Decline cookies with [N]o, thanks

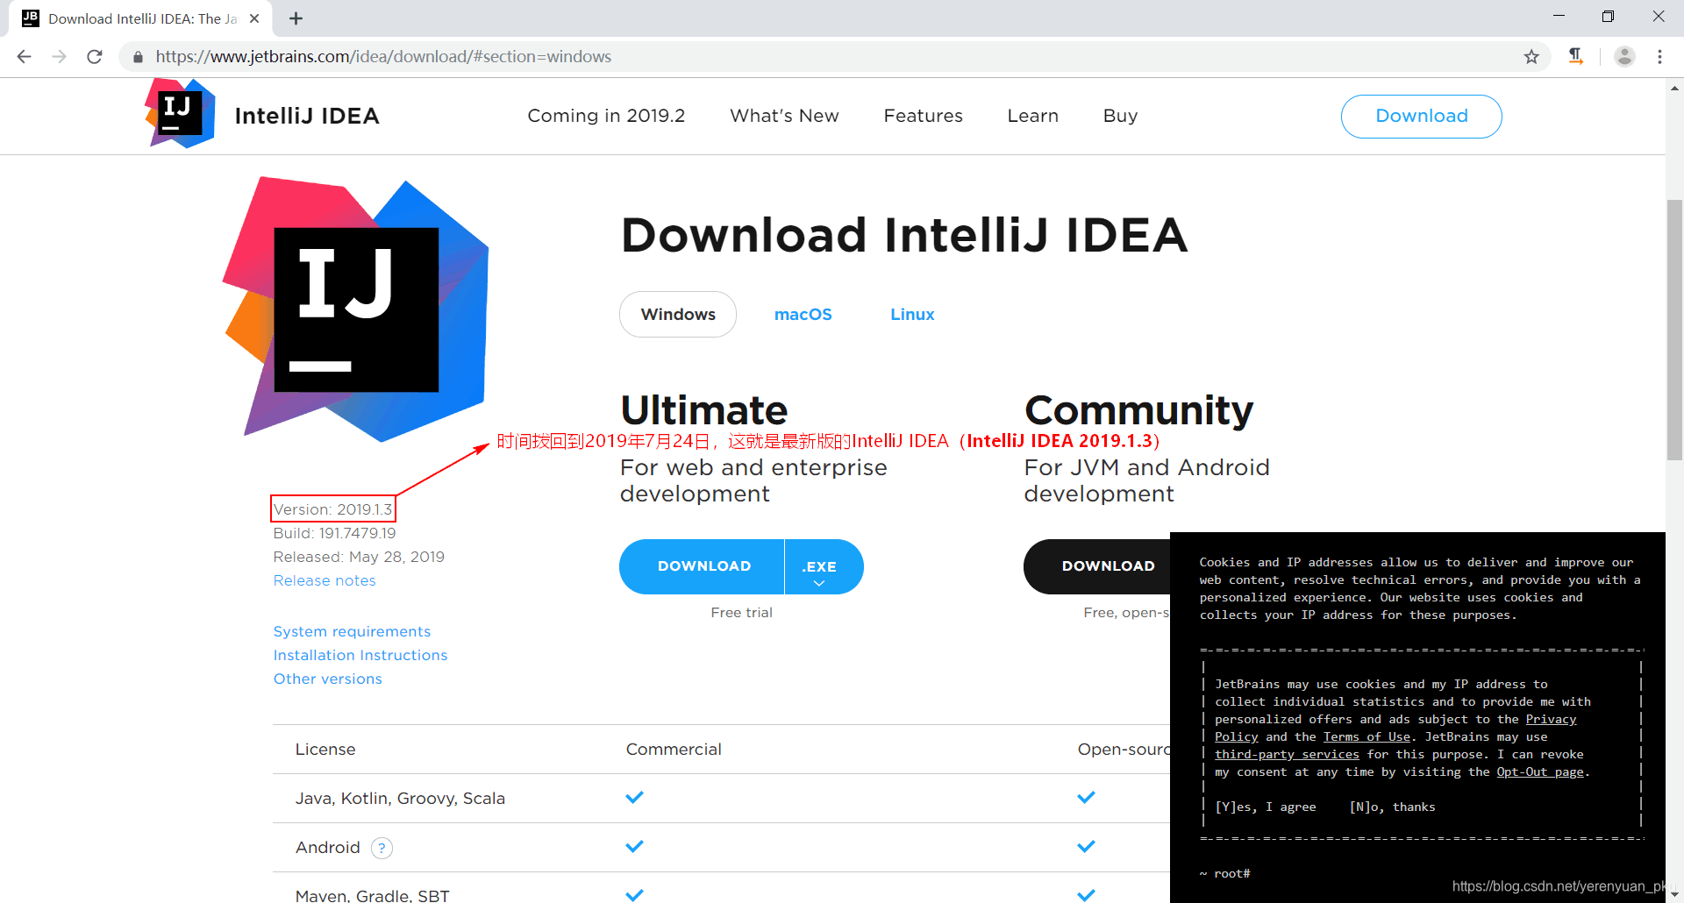(1392, 807)
